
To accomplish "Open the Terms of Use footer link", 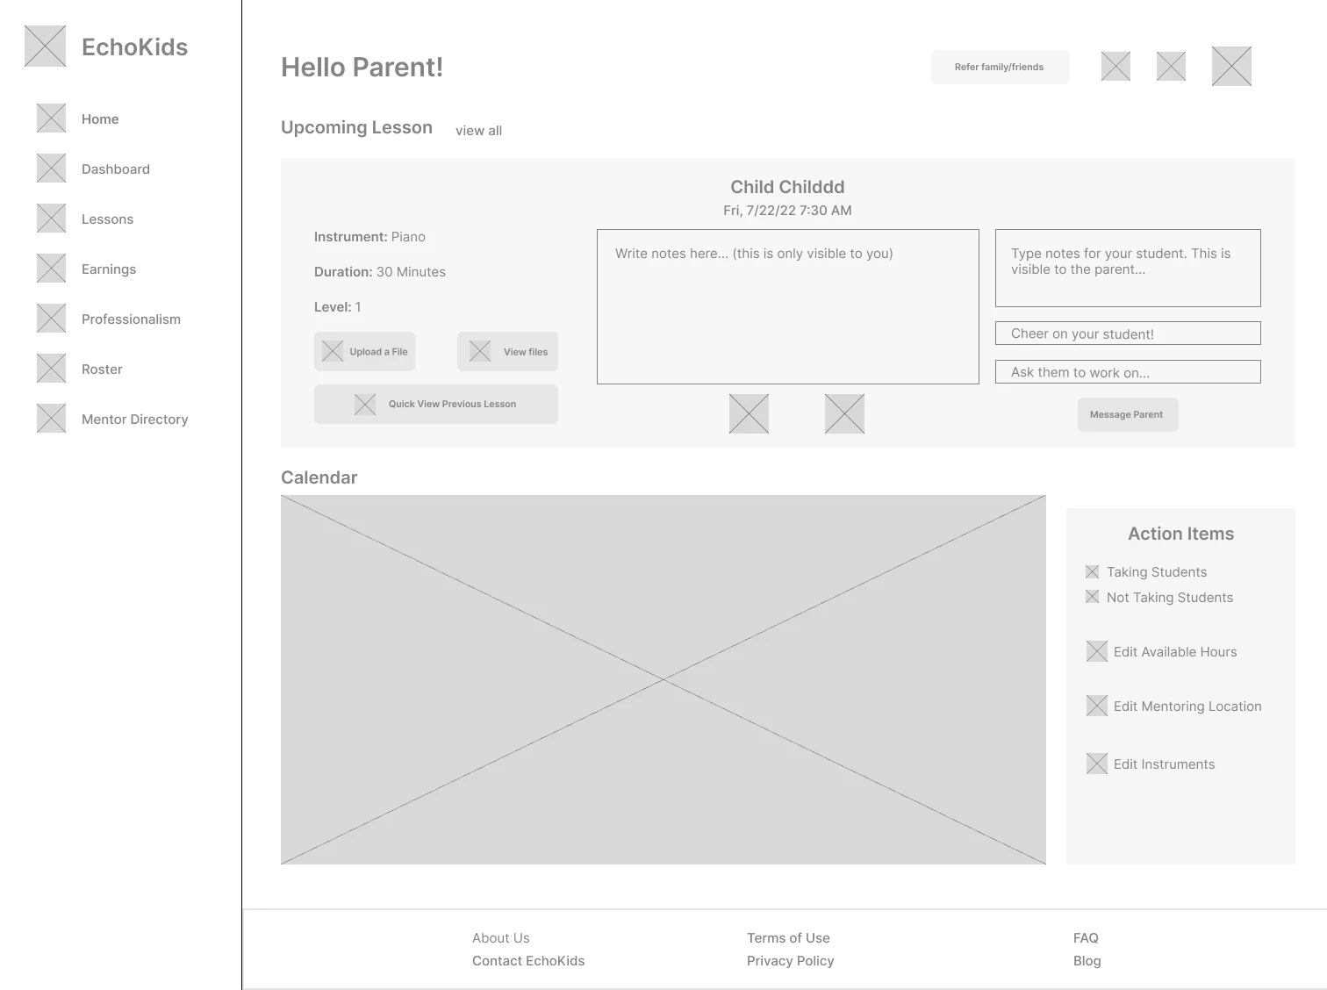I will coord(788,938).
